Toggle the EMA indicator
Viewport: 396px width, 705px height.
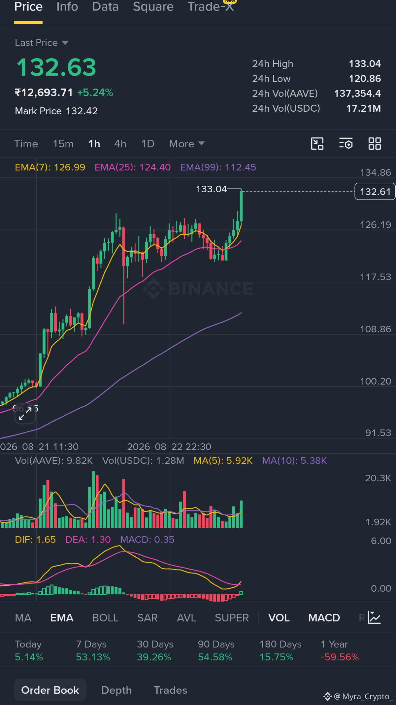[x=62, y=618]
